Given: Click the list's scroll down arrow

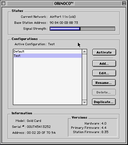Looking at the screenshot, I should point(84,102).
